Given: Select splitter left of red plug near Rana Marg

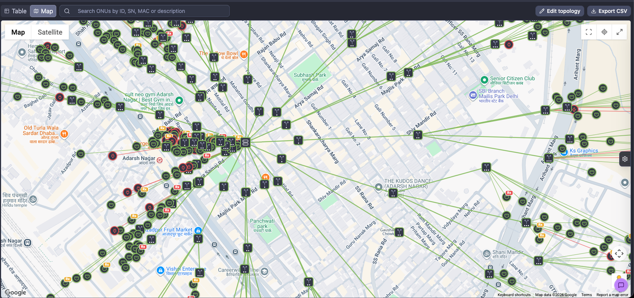Looking at the screenshot, I should click(495, 44).
